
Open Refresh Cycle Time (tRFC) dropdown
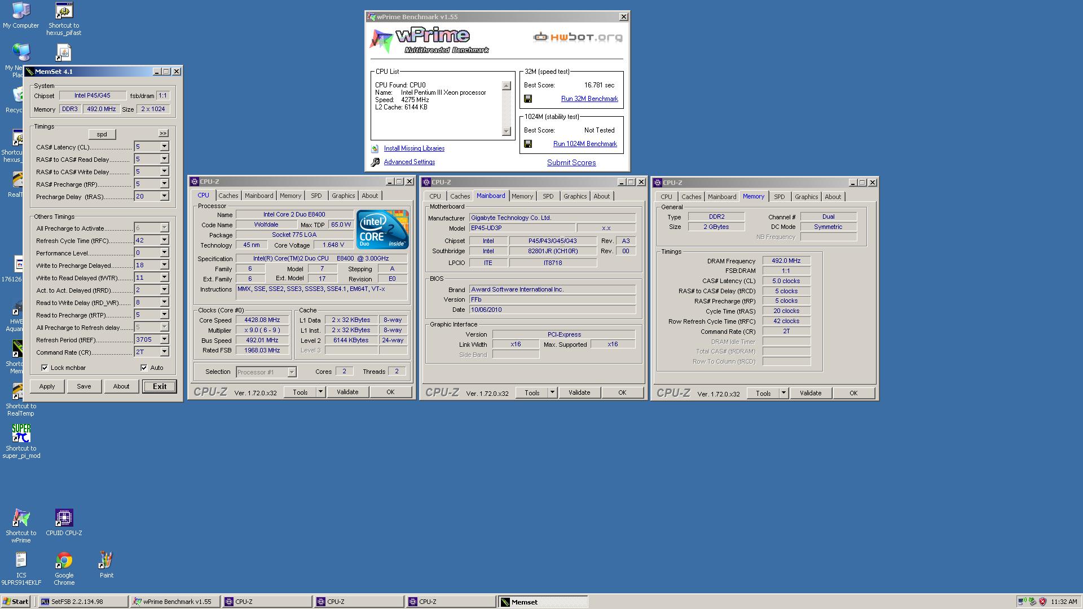coord(164,240)
